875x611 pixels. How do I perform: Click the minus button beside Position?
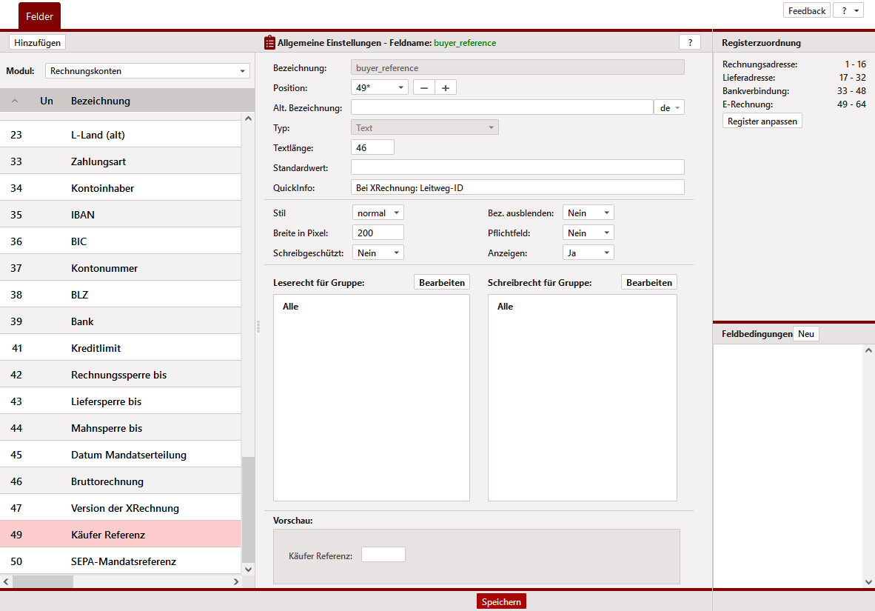point(423,87)
